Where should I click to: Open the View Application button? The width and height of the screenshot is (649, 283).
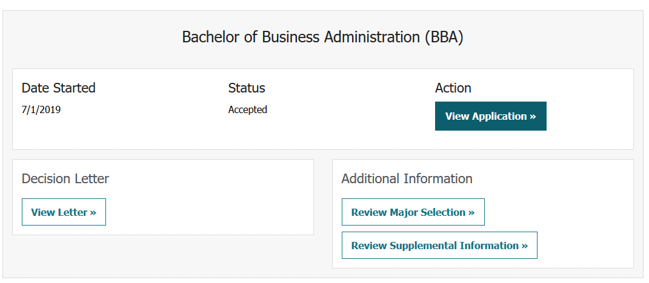tap(490, 116)
